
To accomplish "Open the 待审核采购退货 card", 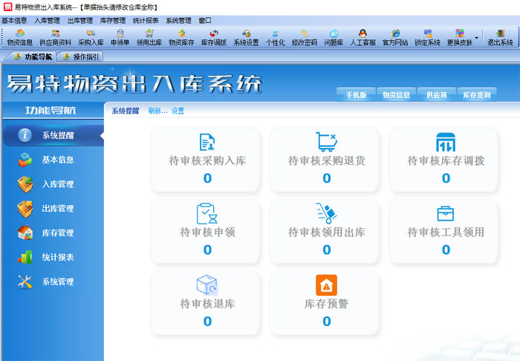I will [x=325, y=160].
